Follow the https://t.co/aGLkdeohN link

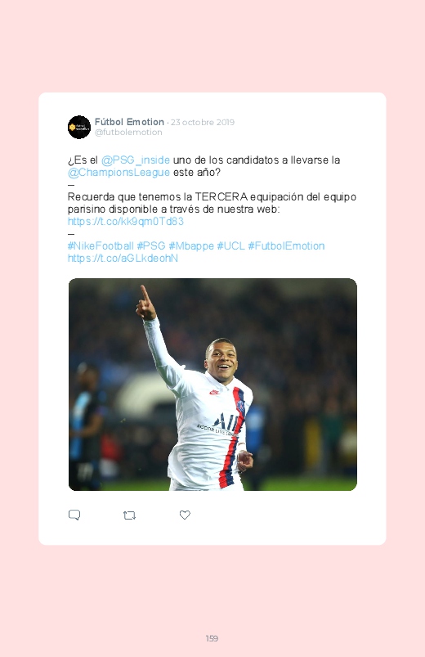(123, 258)
